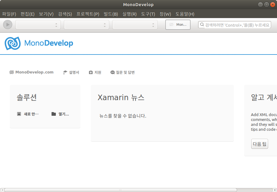Click the scrollbar left arrow

click(2, 190)
